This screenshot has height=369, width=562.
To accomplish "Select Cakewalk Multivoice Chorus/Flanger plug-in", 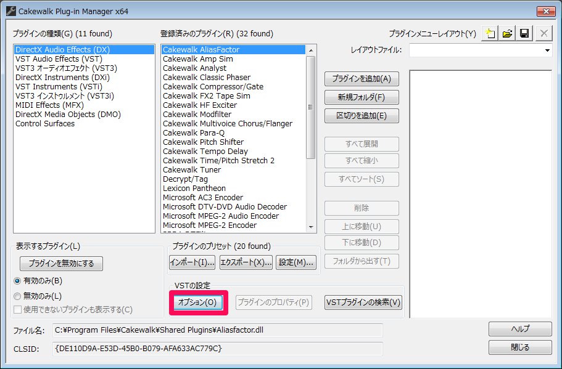I will 234,124.
